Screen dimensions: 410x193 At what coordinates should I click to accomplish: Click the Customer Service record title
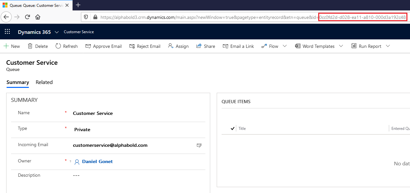click(x=32, y=62)
